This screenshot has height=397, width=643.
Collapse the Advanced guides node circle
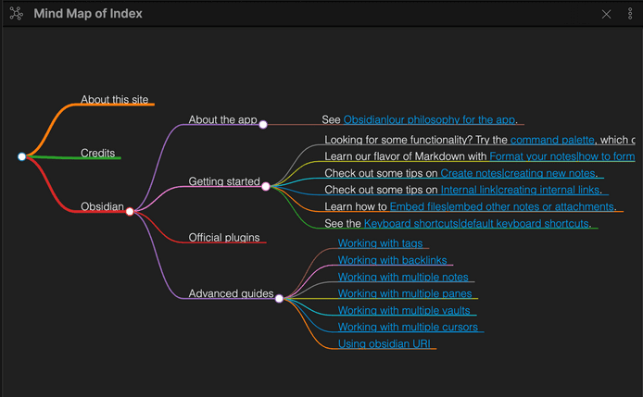click(x=279, y=299)
